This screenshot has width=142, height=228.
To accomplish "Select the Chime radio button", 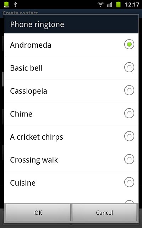I will pos(129,113).
